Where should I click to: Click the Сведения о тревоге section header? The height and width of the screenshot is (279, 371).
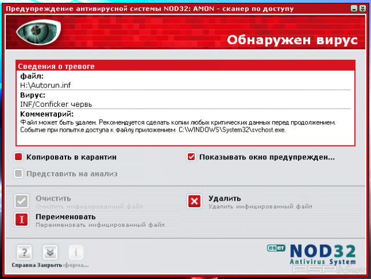pos(56,67)
